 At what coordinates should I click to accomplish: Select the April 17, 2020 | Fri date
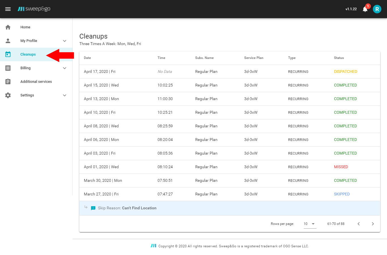(x=99, y=71)
